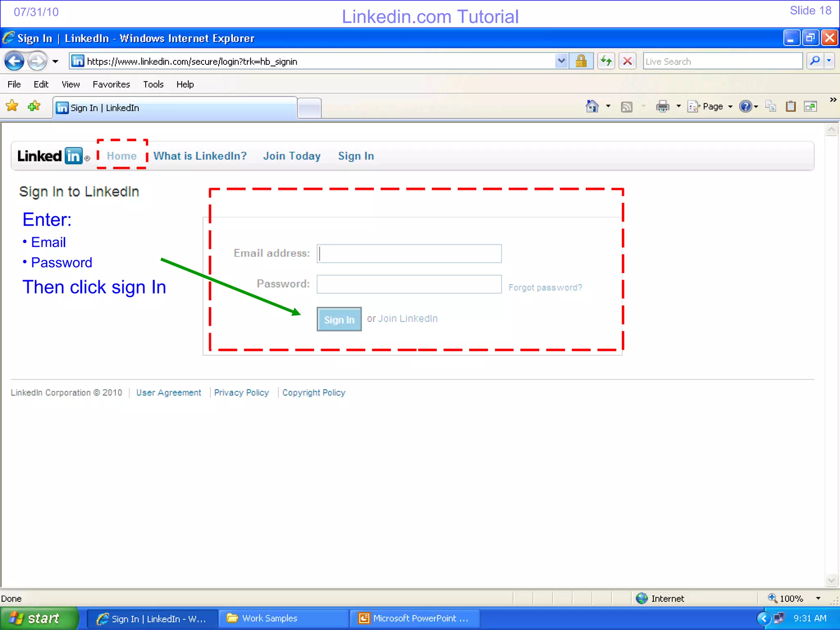
Task: Open the recent pages dropdown arrow
Action: click(55, 62)
